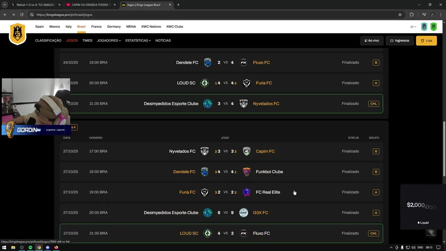The width and height of the screenshot is (446, 251).
Task: Click the Furia FC crest next to LOUD SC
Action: point(246,83)
